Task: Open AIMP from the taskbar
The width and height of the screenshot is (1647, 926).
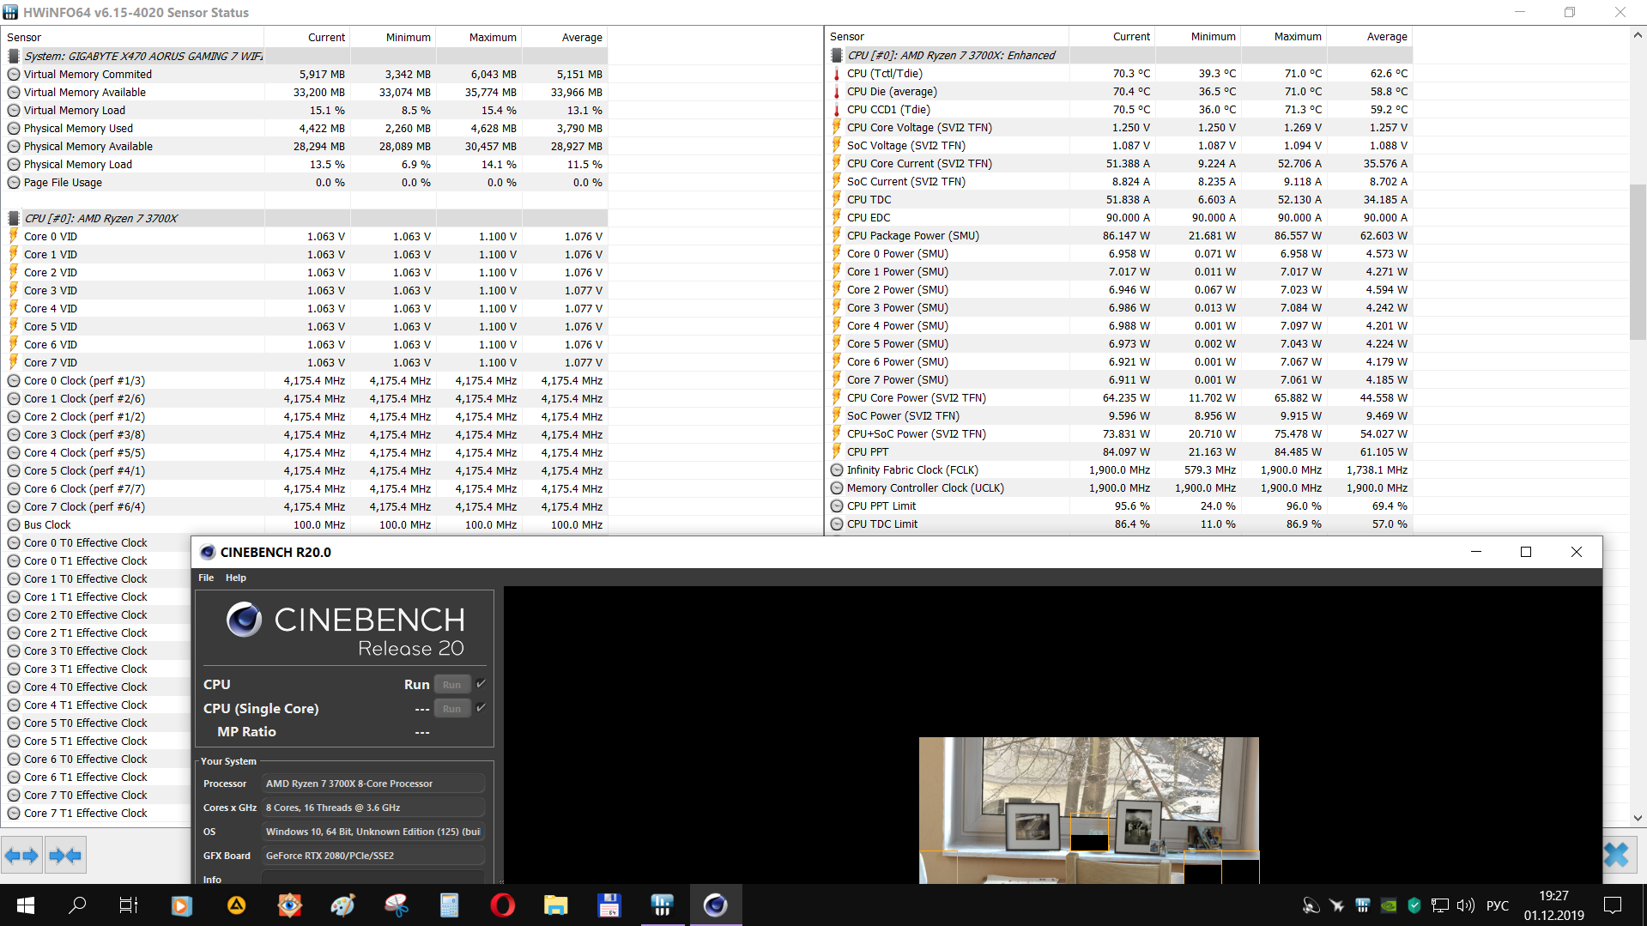Action: tap(236, 905)
